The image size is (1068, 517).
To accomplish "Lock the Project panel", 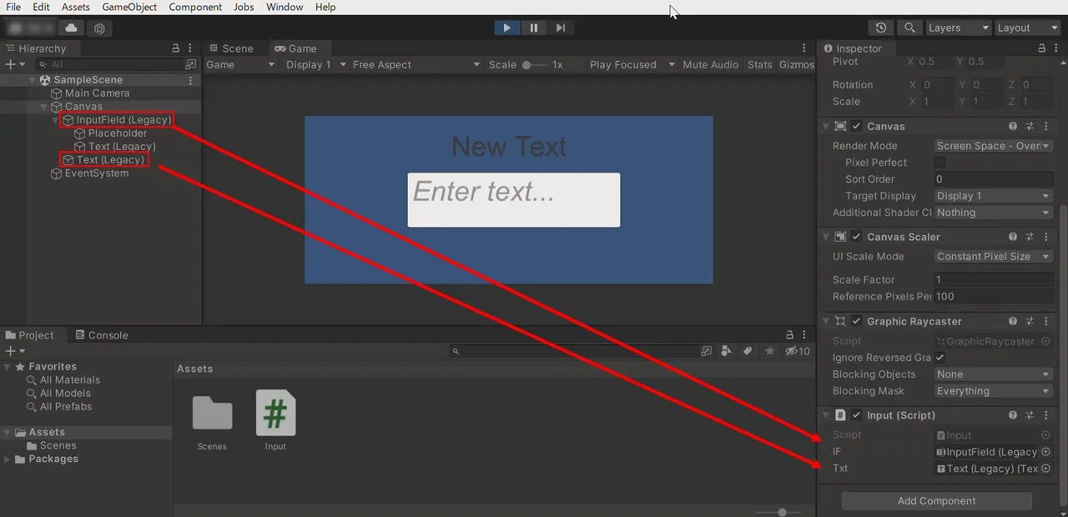I will click(x=789, y=335).
